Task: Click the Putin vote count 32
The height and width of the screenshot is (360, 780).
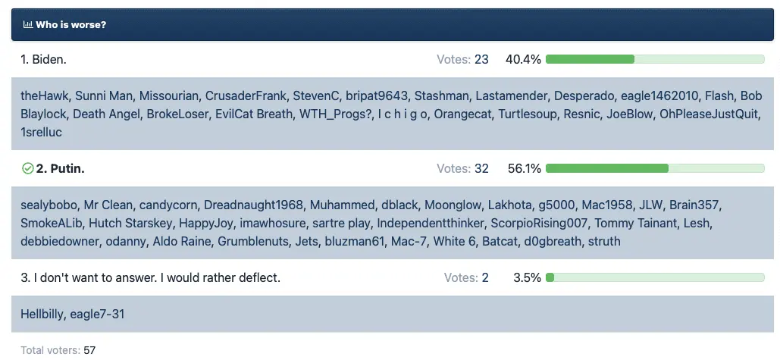Action: 481,168
